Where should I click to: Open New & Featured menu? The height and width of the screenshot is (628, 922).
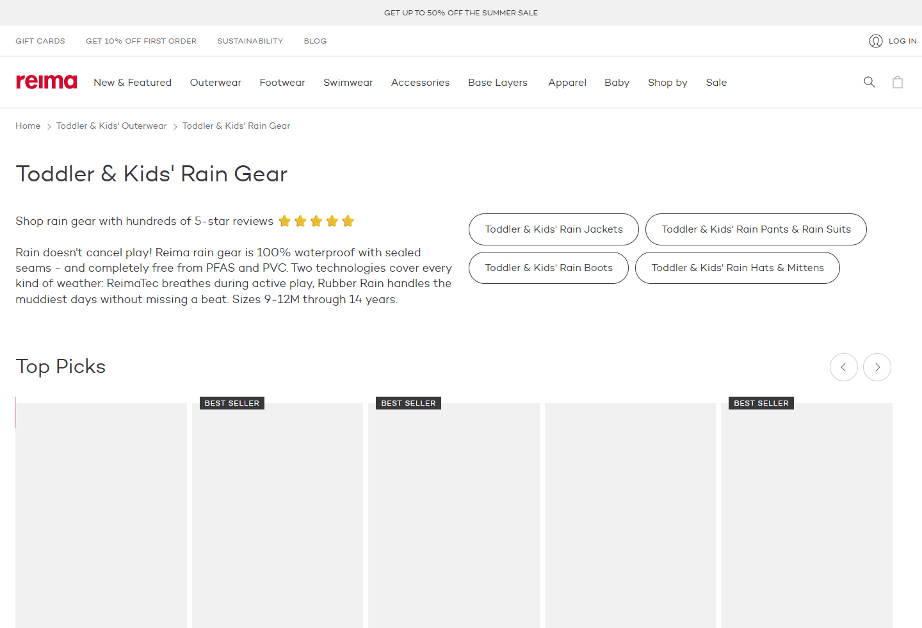pyautogui.click(x=133, y=82)
